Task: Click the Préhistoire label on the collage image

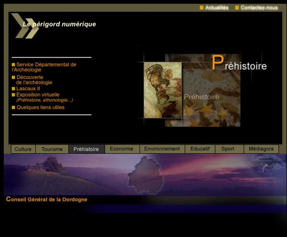Action: click(x=201, y=97)
